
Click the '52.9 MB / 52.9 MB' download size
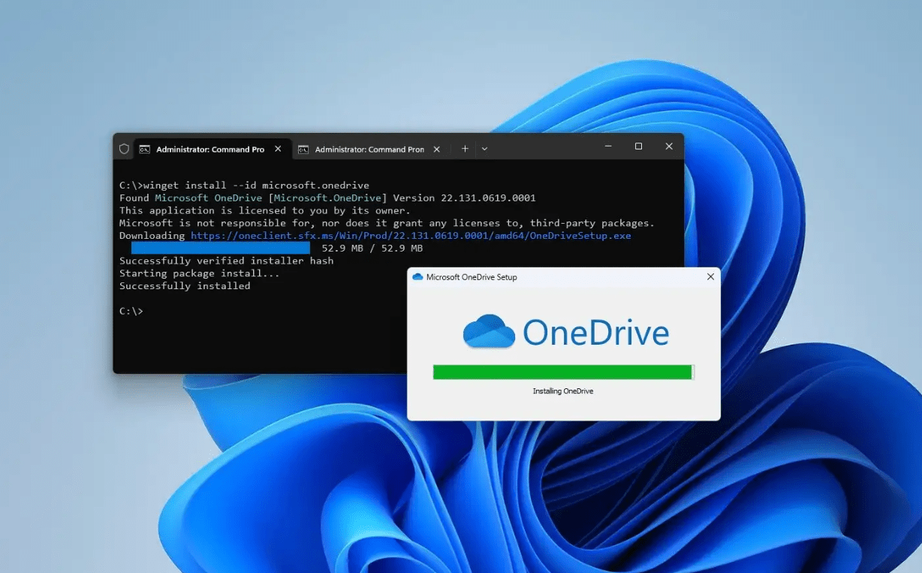[x=372, y=249]
